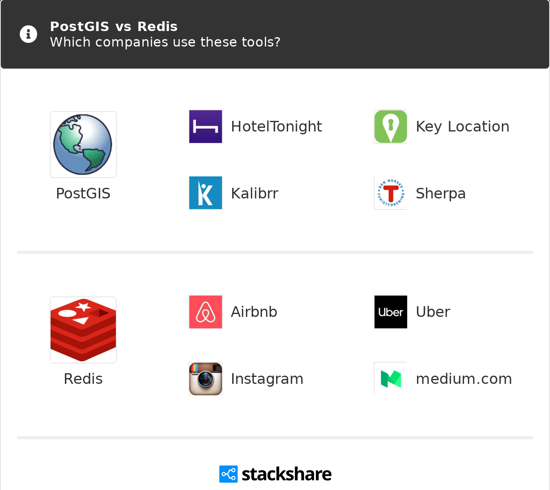Open the medium.com text link

(464, 379)
